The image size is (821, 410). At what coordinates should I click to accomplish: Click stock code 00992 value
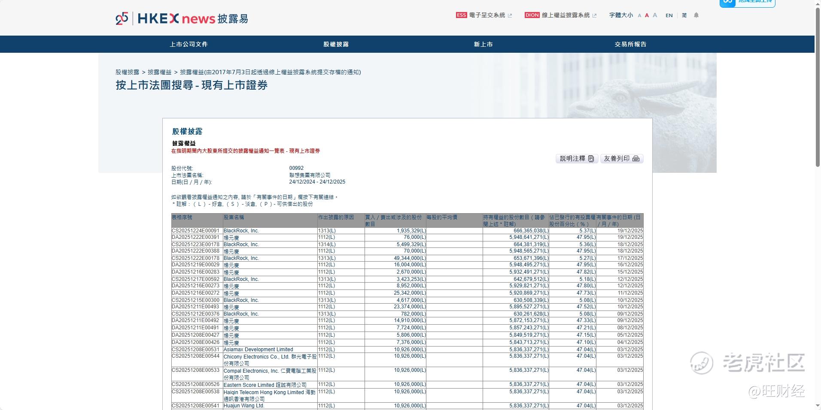pos(296,168)
